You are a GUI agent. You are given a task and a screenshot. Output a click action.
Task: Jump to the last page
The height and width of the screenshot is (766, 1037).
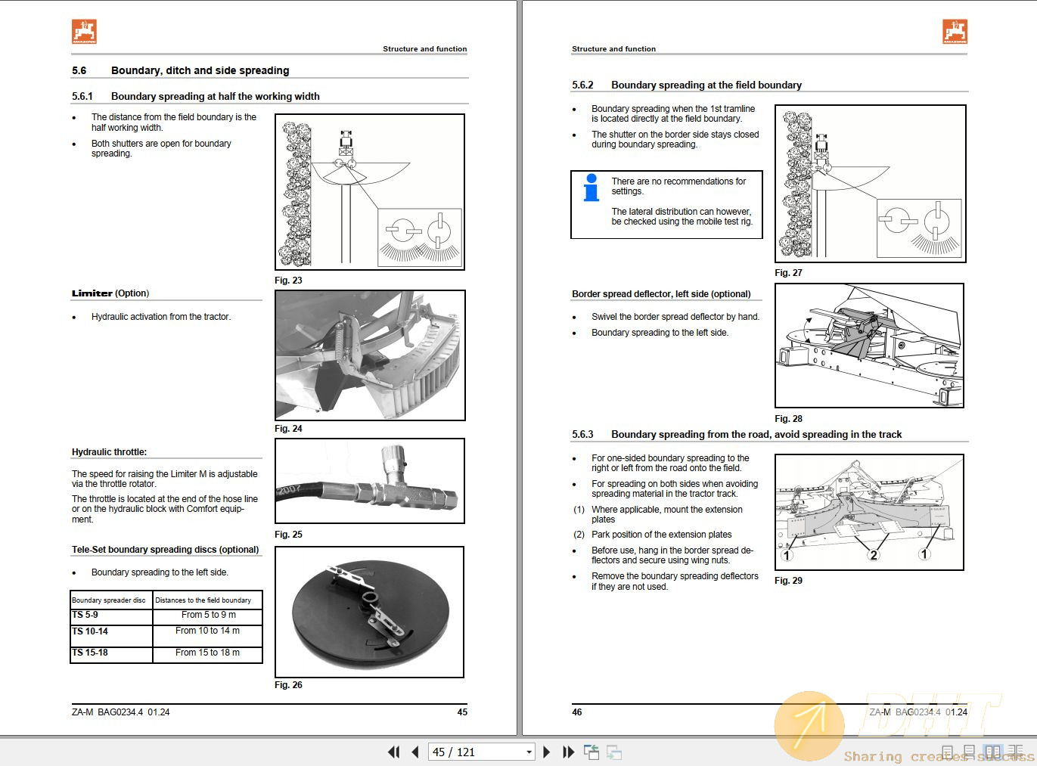[x=569, y=752]
